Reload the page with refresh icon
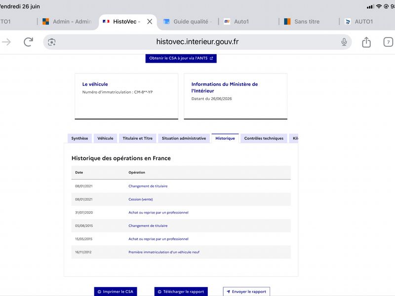The height and width of the screenshot is (296, 395). [29, 42]
